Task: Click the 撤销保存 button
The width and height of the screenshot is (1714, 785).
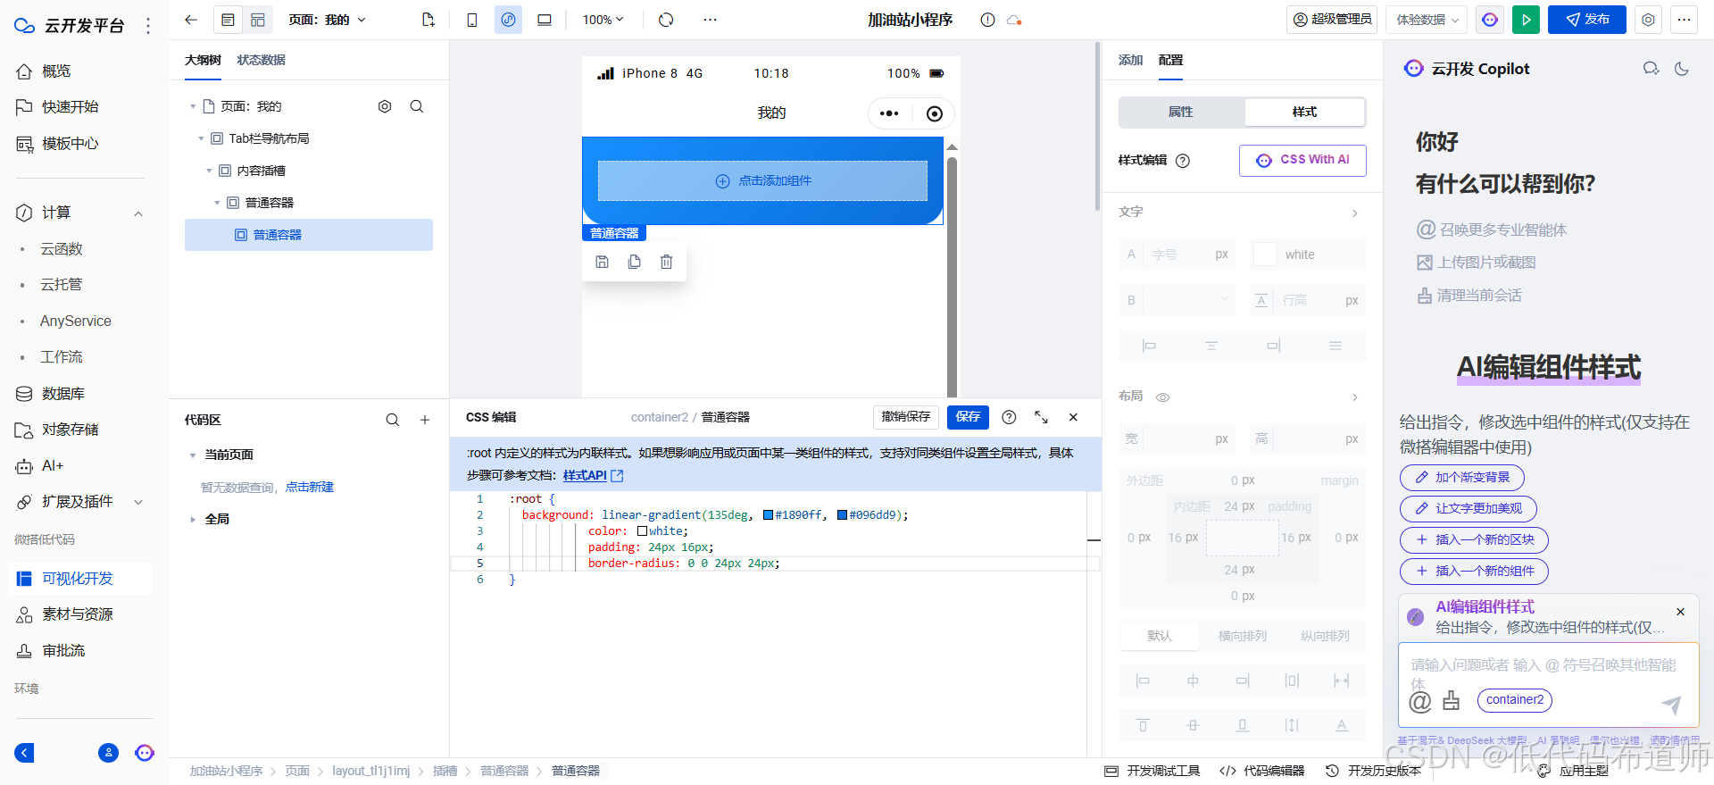Action: [906, 417]
